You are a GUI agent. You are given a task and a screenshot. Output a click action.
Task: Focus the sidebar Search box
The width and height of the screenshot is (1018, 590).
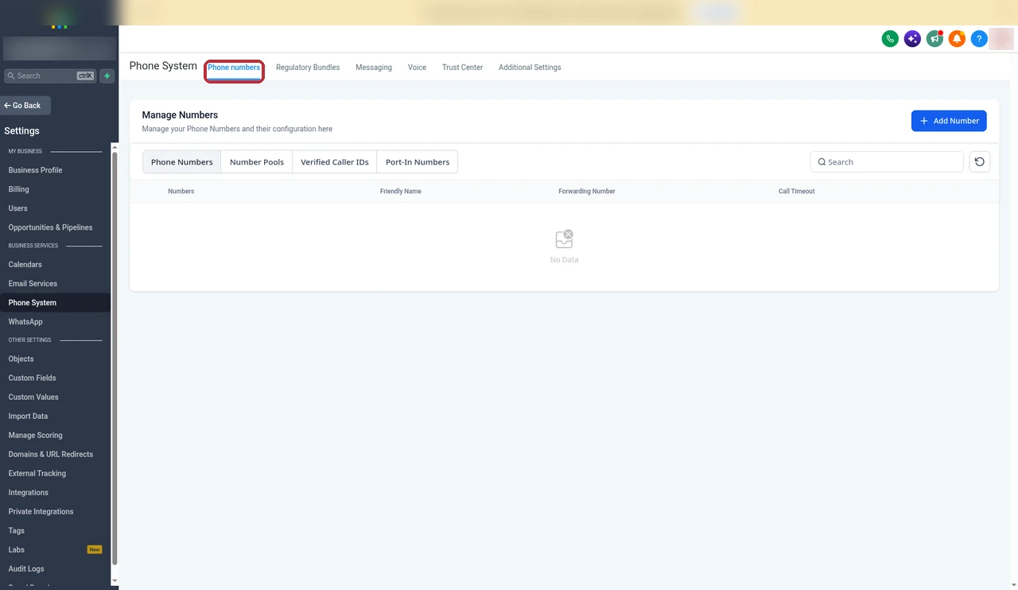[x=49, y=76]
